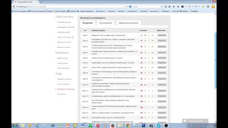
Task: Open Word from the taskbar
Action: [x=83, y=126]
